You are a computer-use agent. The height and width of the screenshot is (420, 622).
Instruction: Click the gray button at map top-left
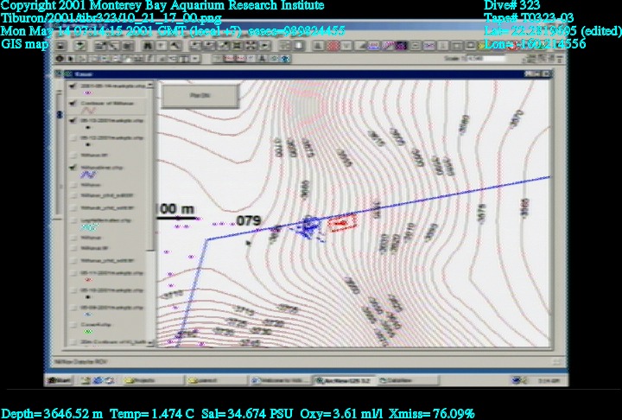[187, 93]
